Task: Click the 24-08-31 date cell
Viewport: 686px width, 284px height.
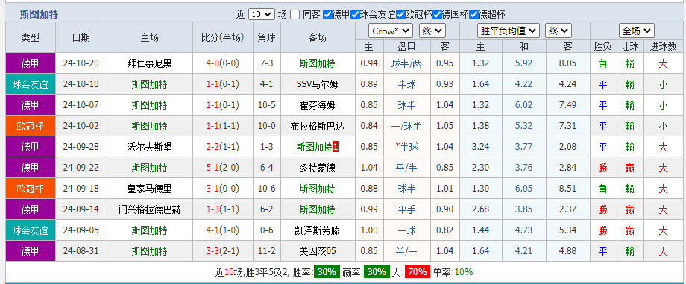Action: [81, 251]
